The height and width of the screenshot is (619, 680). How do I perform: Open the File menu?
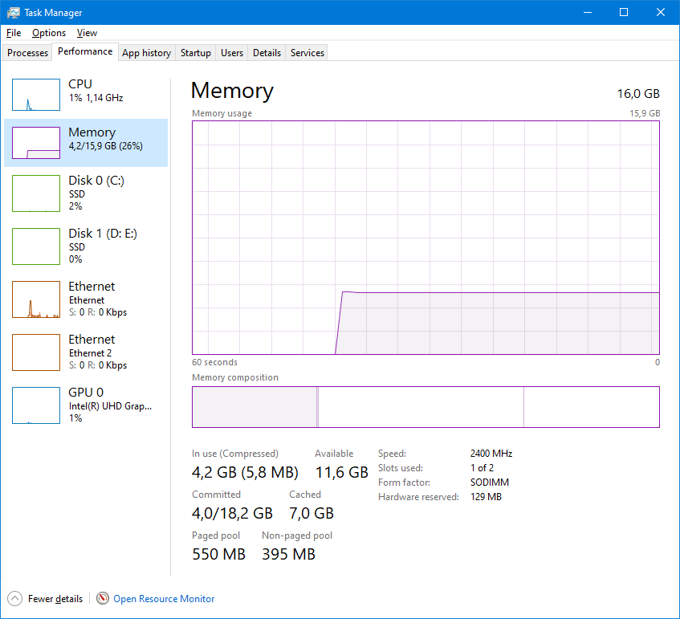[13, 33]
